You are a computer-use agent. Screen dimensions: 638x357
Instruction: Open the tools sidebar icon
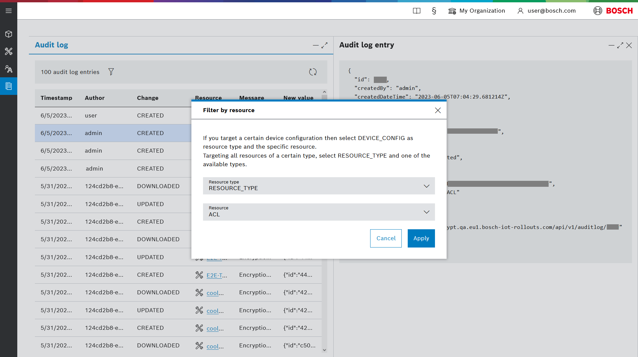(9, 51)
